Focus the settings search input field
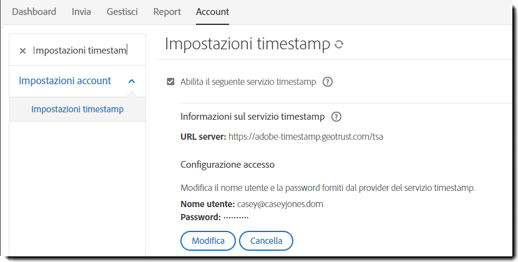This screenshot has height=262, width=518. [x=80, y=51]
